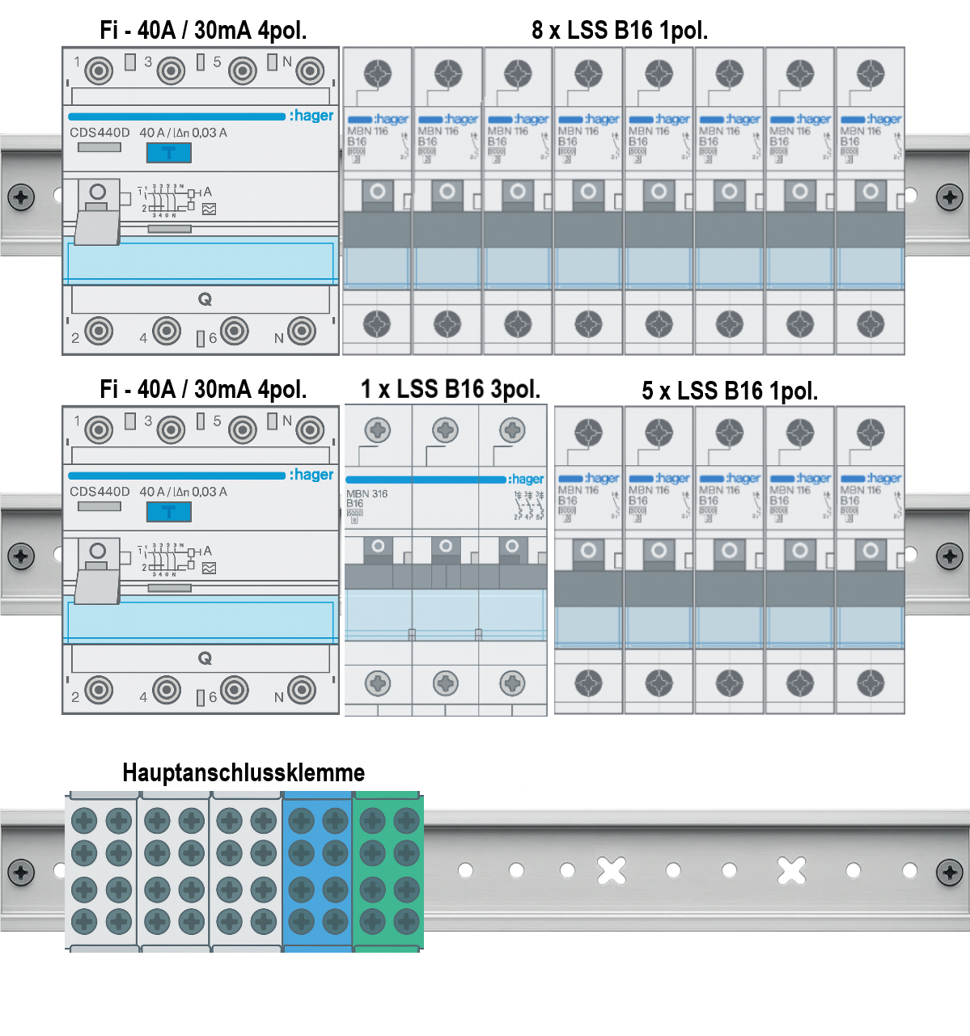Click the "1 x LSS B16 3pol." heading
Screen dimensions: 970x1036
pyautogui.click(x=450, y=390)
